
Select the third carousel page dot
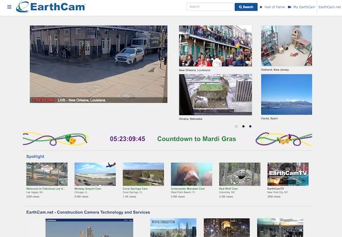point(250,126)
